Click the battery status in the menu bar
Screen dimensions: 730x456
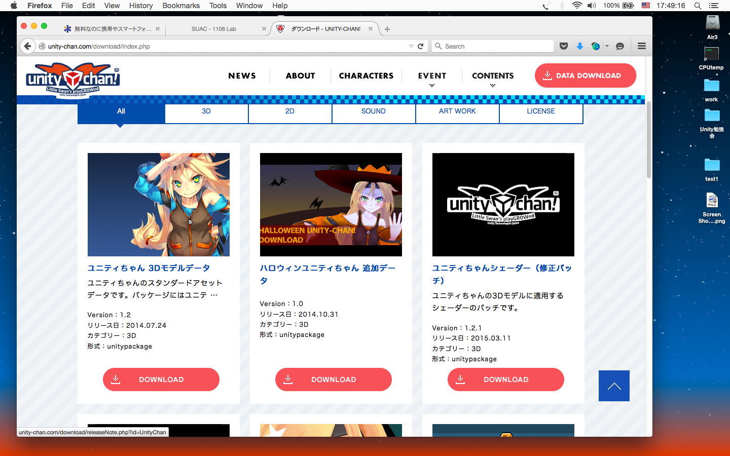[x=618, y=6]
